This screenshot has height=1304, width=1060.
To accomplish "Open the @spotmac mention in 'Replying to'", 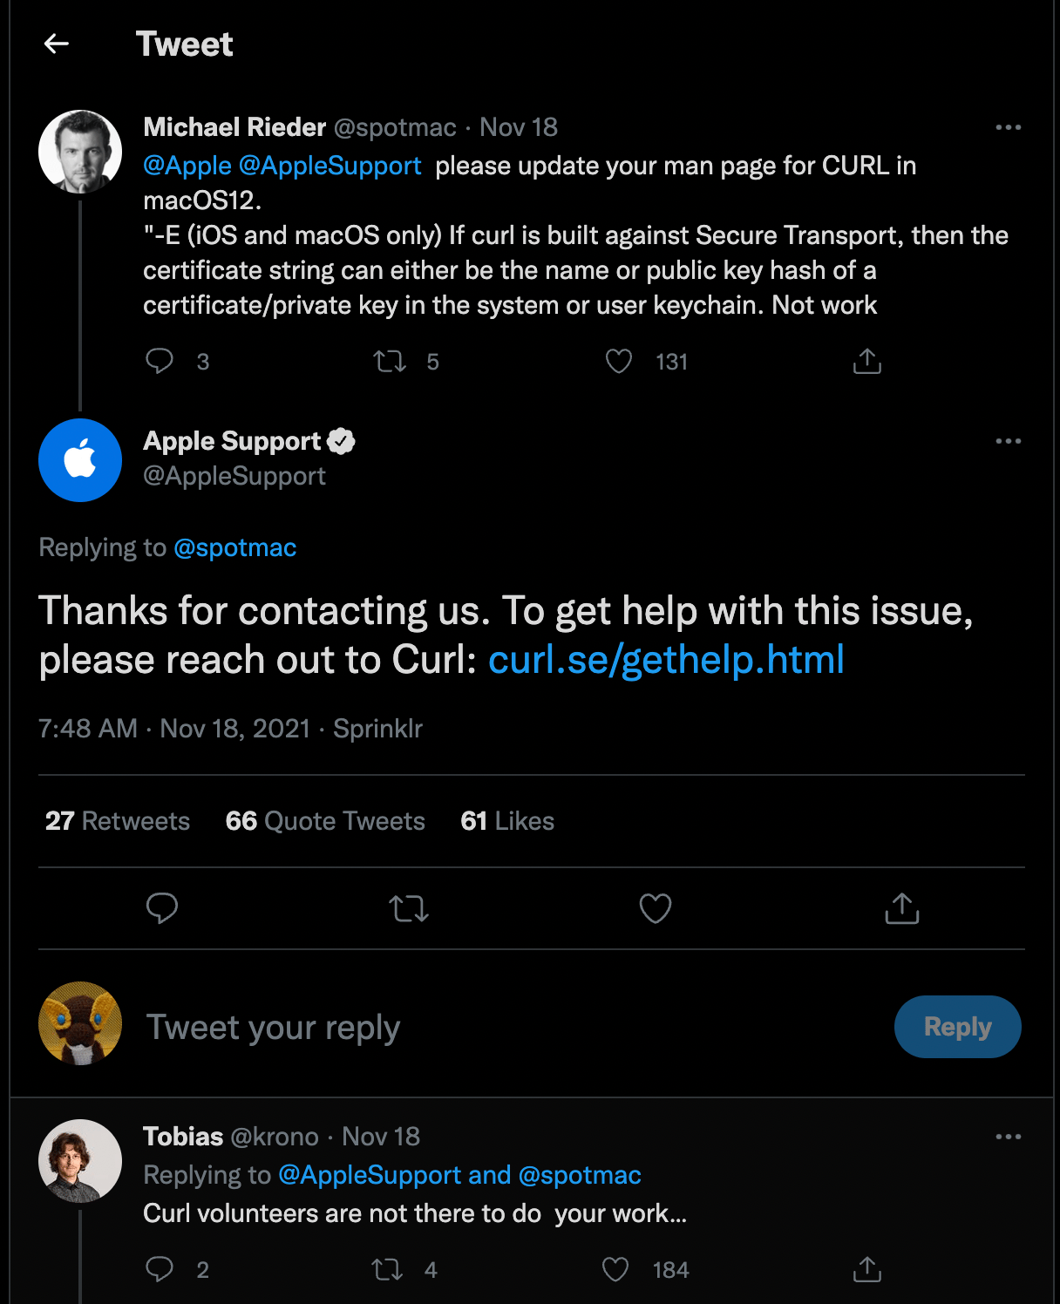I will 235,547.
